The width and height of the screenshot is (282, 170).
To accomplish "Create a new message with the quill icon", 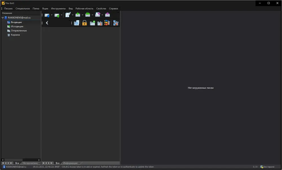I will pos(68,15).
